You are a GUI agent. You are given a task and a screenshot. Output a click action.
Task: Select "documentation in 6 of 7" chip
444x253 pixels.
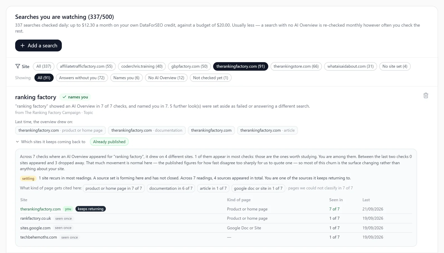click(171, 188)
